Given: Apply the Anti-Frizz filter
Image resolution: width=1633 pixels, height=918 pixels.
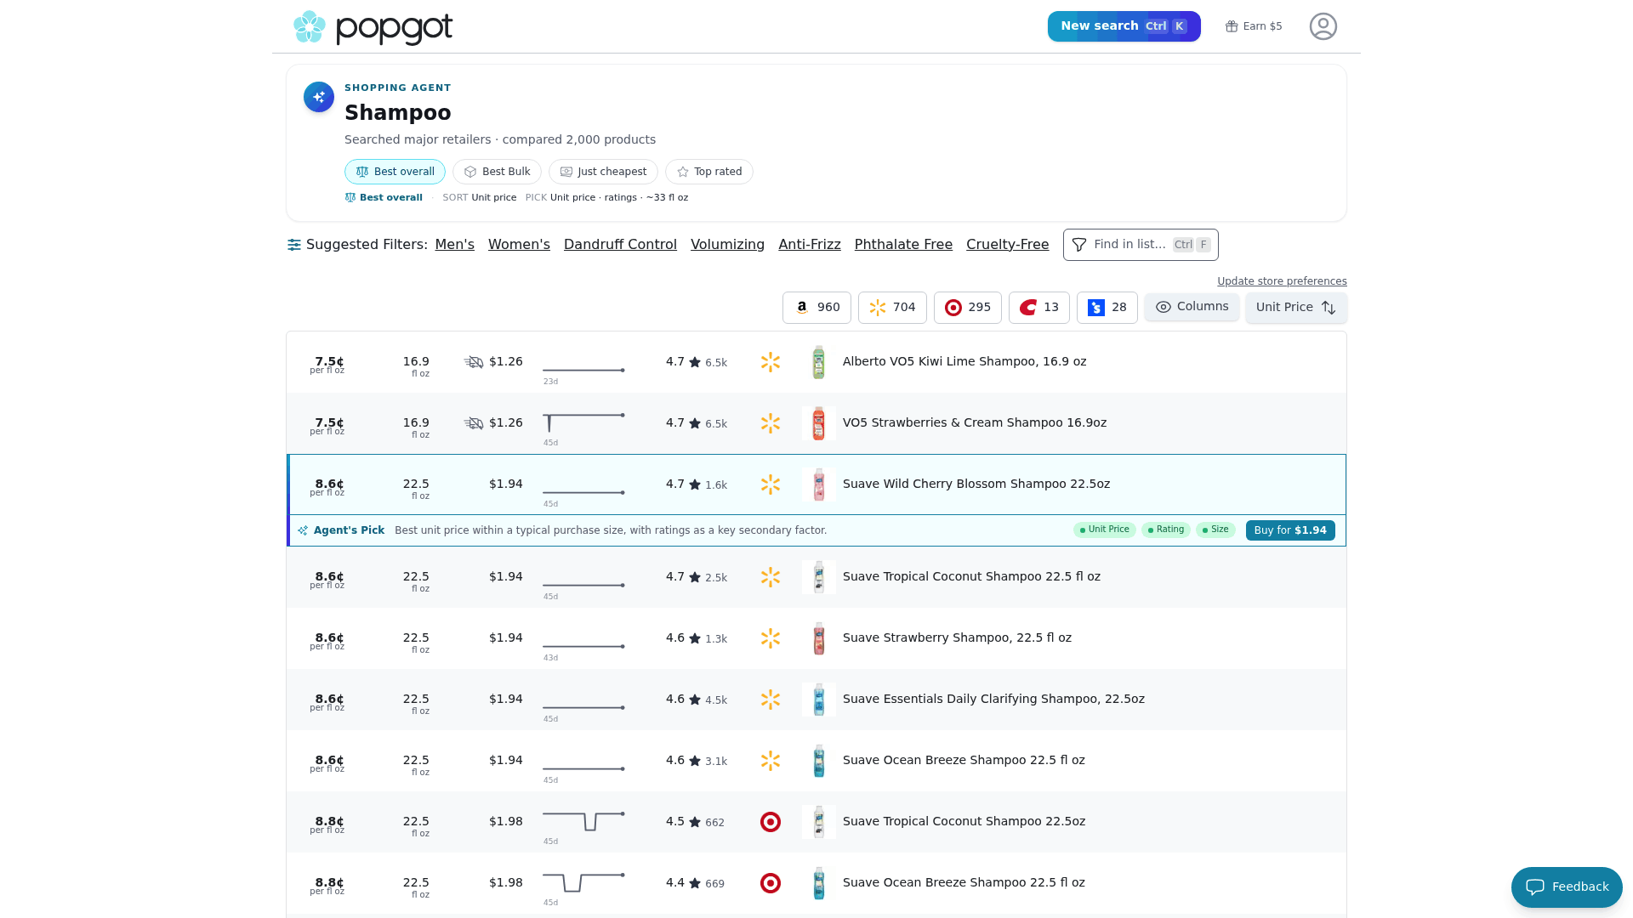Looking at the screenshot, I should click(x=810, y=245).
